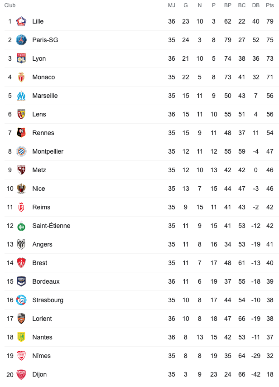The image size is (279, 387).
Task: Click the Club column header
Action: [x=10, y=5]
